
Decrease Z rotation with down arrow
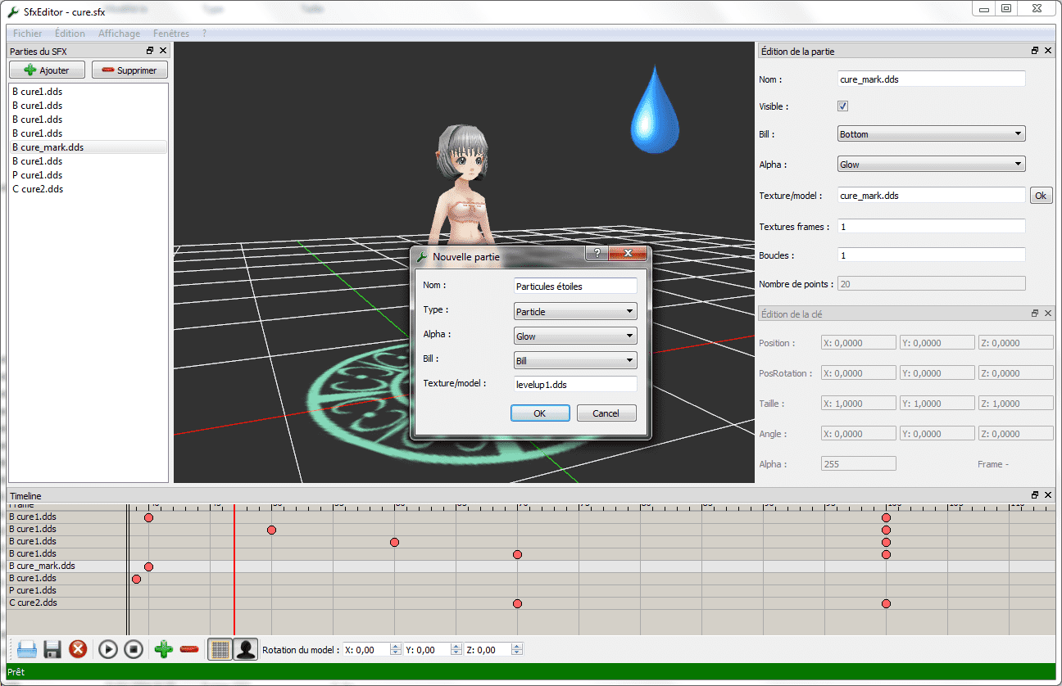point(517,653)
